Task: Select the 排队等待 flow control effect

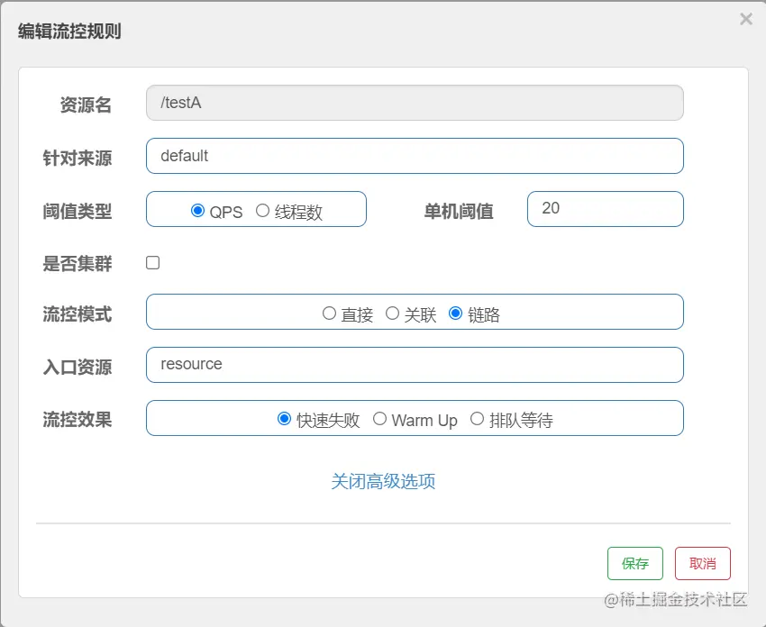Action: [x=477, y=419]
